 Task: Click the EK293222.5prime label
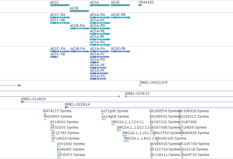(x=194, y=117)
